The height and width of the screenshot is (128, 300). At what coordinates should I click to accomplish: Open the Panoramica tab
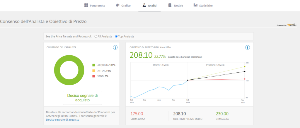point(95,6)
